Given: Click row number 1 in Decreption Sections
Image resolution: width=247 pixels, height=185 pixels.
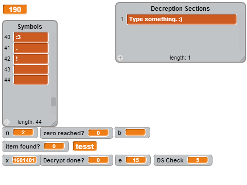Looking at the screenshot, I should click(122, 19).
